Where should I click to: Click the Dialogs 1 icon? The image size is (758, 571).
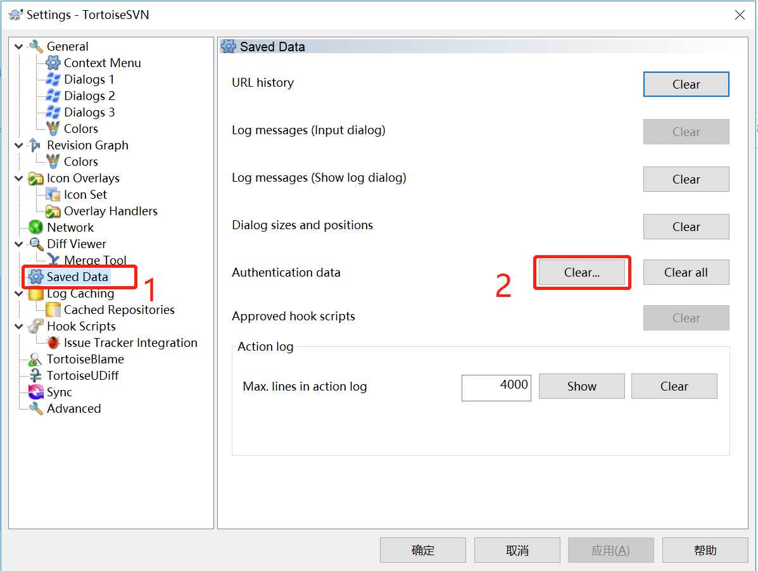[x=53, y=79]
